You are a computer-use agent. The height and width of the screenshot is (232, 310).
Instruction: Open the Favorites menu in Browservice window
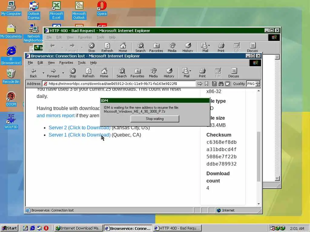pyautogui.click(x=66, y=63)
